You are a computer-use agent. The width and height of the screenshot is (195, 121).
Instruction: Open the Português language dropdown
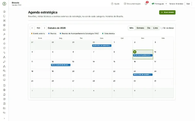[x=159, y=4]
